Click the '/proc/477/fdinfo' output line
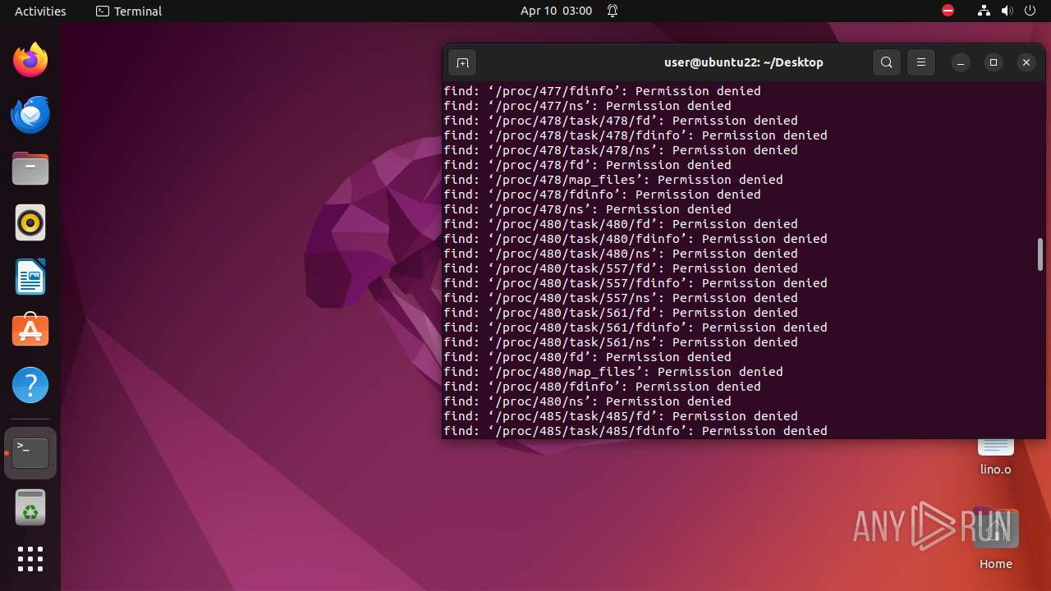 coord(602,91)
